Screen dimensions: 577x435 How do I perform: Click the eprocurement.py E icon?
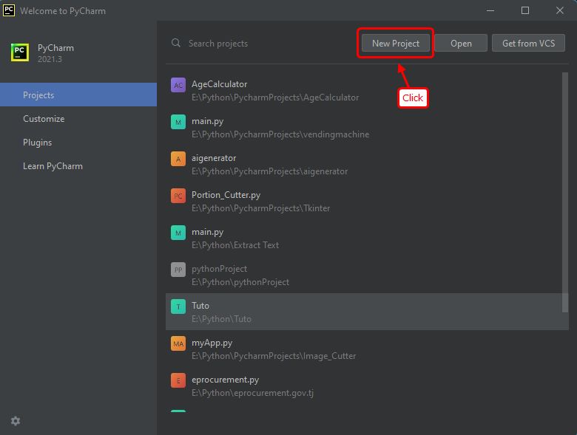pos(178,380)
